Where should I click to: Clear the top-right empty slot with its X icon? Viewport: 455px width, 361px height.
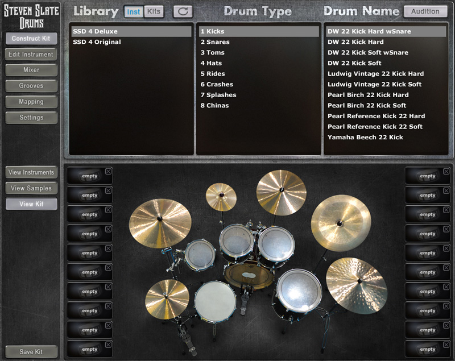click(446, 171)
